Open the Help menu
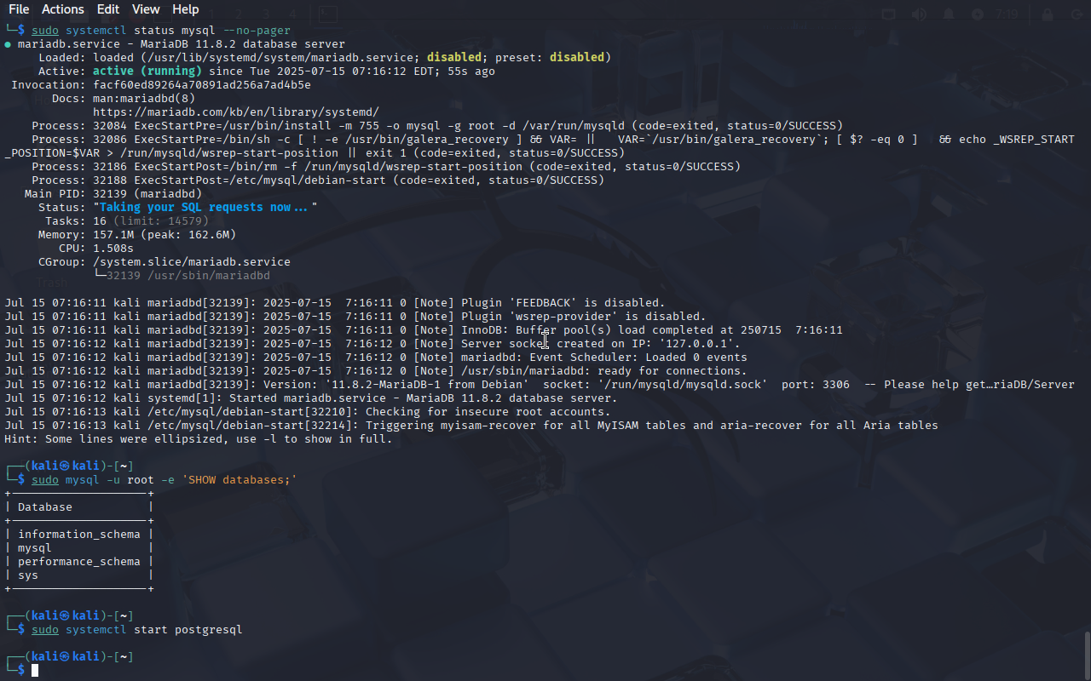 tap(185, 9)
